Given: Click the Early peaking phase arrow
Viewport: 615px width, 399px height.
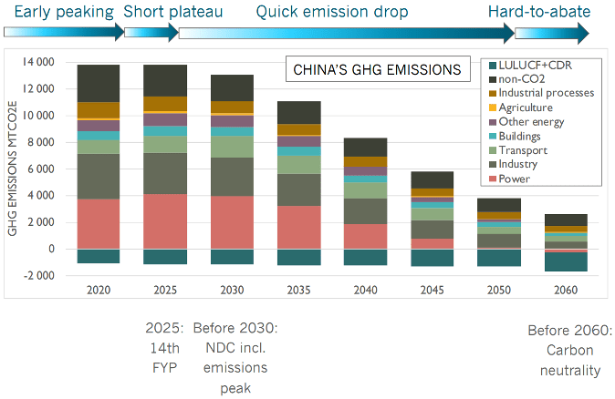Looking at the screenshot, I should click(x=62, y=33).
